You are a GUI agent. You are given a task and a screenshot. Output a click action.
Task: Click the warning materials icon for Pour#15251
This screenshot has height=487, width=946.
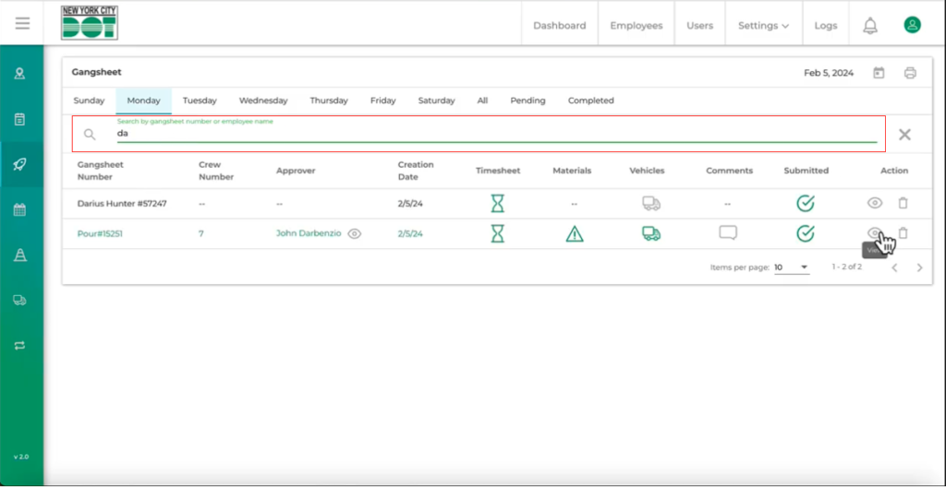coord(575,234)
